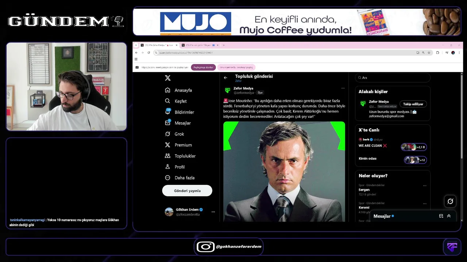Image resolution: width=467 pixels, height=262 pixels.
Task: Bookmark page with star icon
Action: coord(429,53)
